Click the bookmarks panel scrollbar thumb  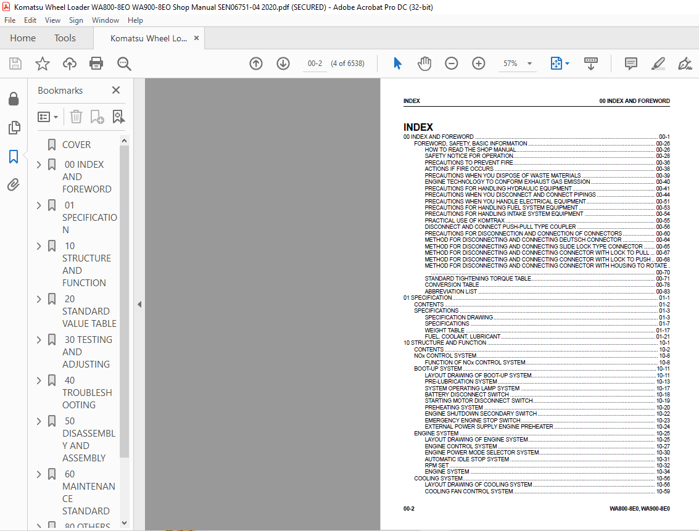[125, 301]
